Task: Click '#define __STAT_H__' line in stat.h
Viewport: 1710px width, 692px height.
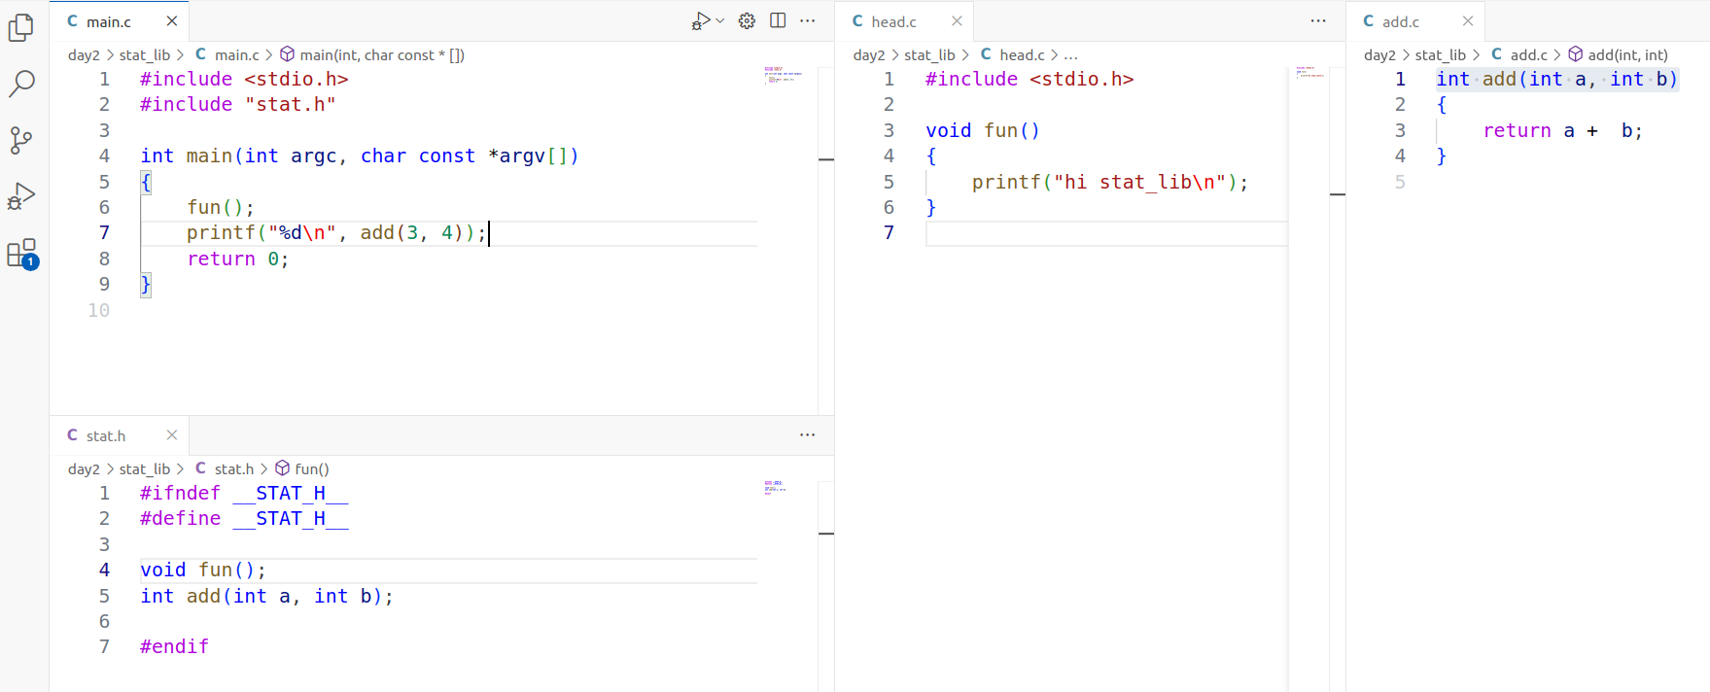Action: 244,519
